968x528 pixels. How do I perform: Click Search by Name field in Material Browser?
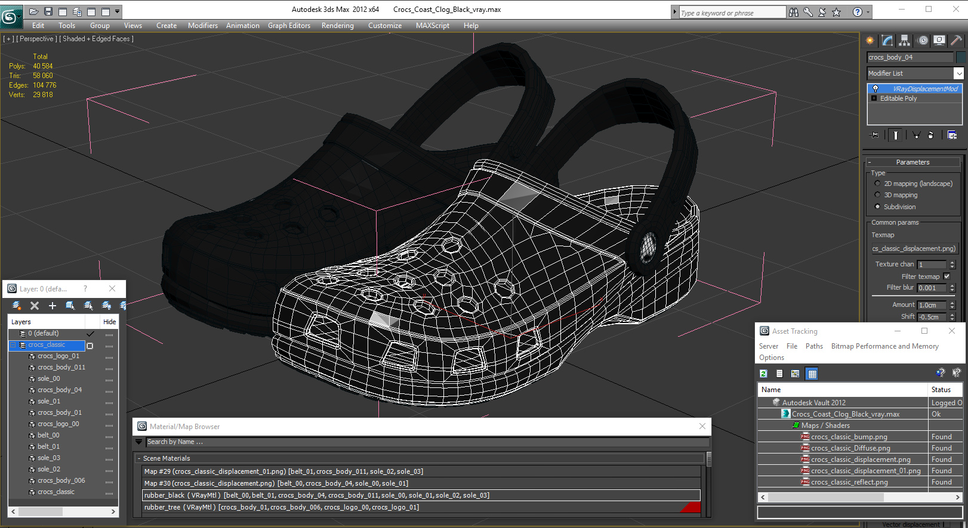tap(428, 442)
